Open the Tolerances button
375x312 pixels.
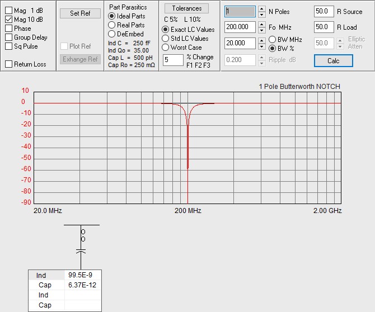tap(186, 8)
